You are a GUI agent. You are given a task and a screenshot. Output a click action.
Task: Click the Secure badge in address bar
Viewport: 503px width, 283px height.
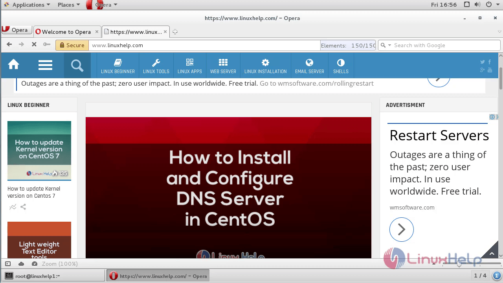(72, 45)
